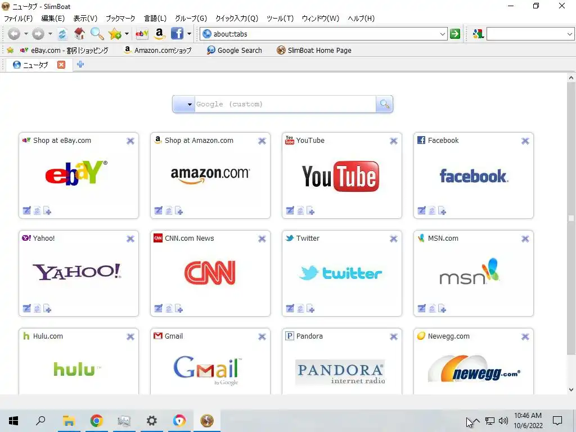Open the 編集(E) menu
This screenshot has height=432, width=576.
coord(53,19)
